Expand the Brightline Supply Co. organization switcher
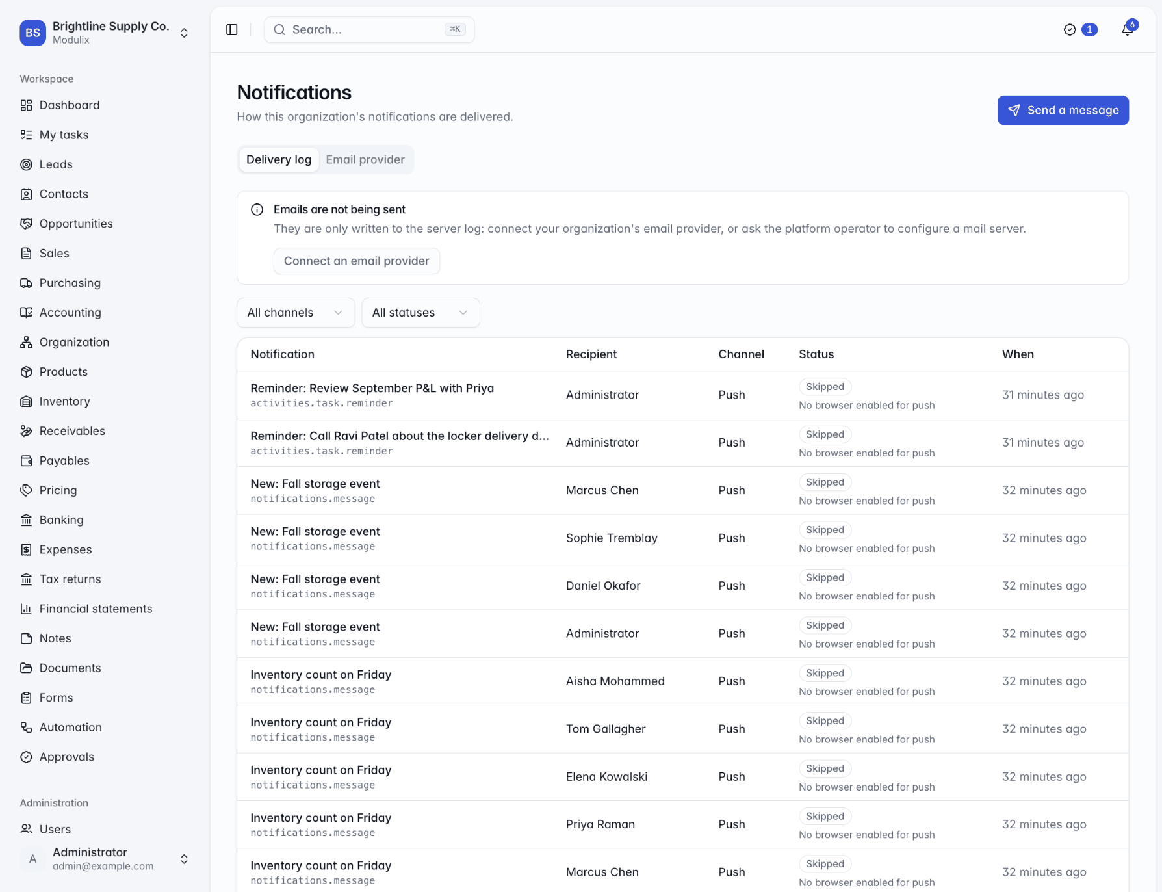This screenshot has width=1162, height=892. pos(184,33)
